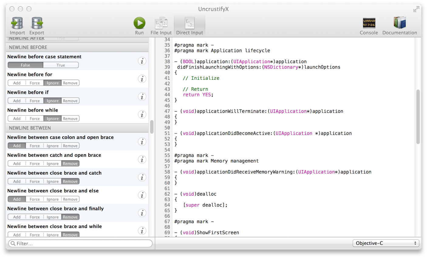Click the applicationDidBecomeActive method line
The height and width of the screenshot is (258, 427).
(x=263, y=133)
